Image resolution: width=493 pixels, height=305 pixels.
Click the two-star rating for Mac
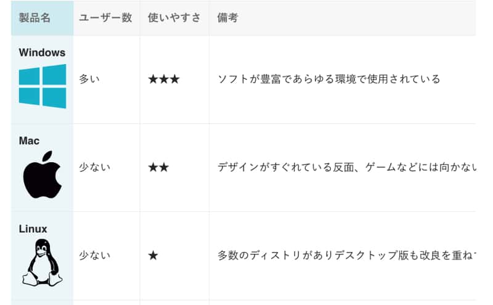(158, 167)
